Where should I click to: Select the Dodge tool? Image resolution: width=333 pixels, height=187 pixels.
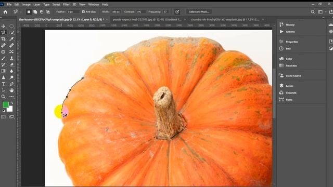(11, 77)
